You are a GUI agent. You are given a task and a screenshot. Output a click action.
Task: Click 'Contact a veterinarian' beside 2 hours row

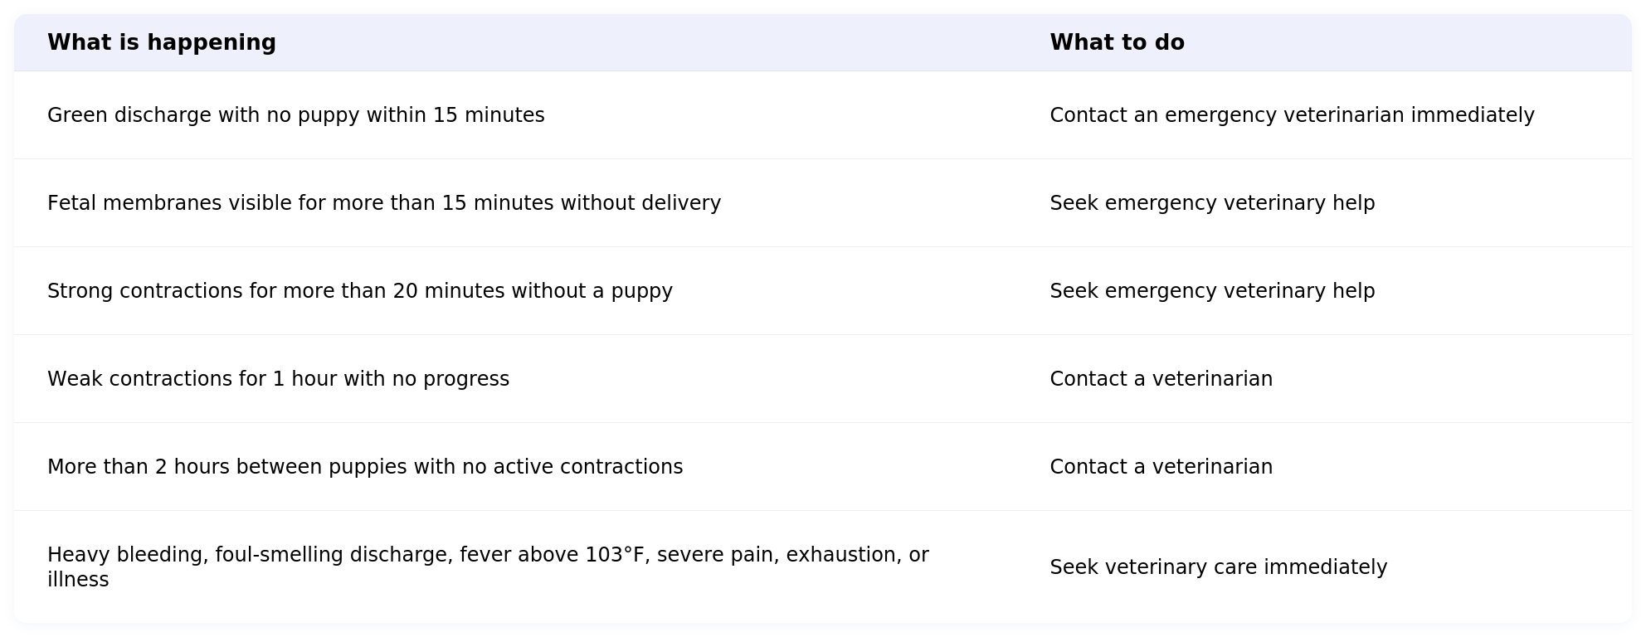tap(1161, 467)
